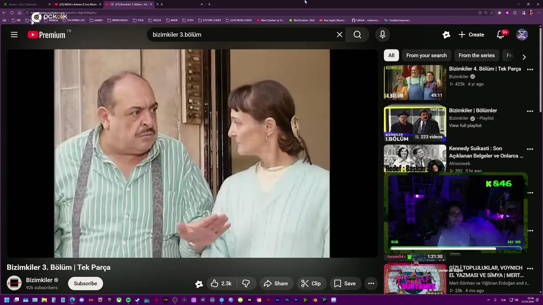The width and height of the screenshot is (543, 305).
Task: Show more filter chips with the arrow
Action: click(524, 57)
